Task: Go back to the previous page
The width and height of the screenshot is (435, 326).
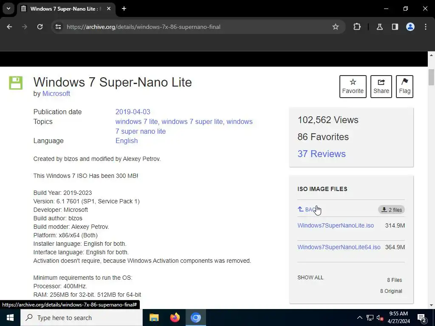Action: pos(9,27)
